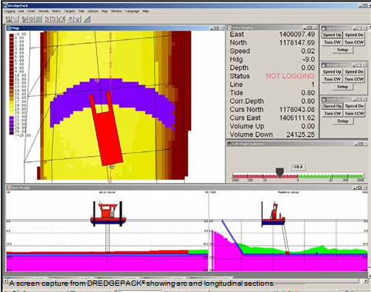Click the Curs East value 1406111.62
Image resolution: width=371 pixels, height=292 pixels.
[297, 118]
